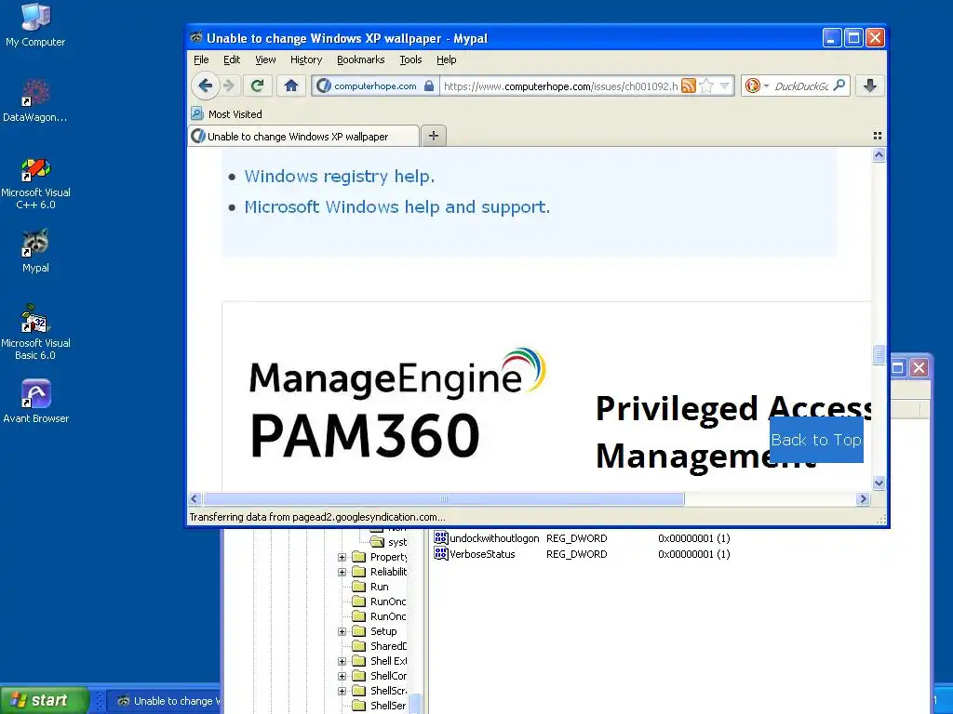Maximize the Registry Editor window behind
The image size is (953, 714).
898,367
